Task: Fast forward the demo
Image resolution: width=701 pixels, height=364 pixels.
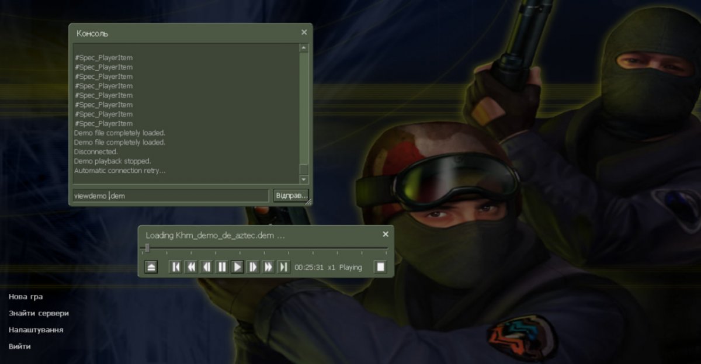Action: pos(268,267)
